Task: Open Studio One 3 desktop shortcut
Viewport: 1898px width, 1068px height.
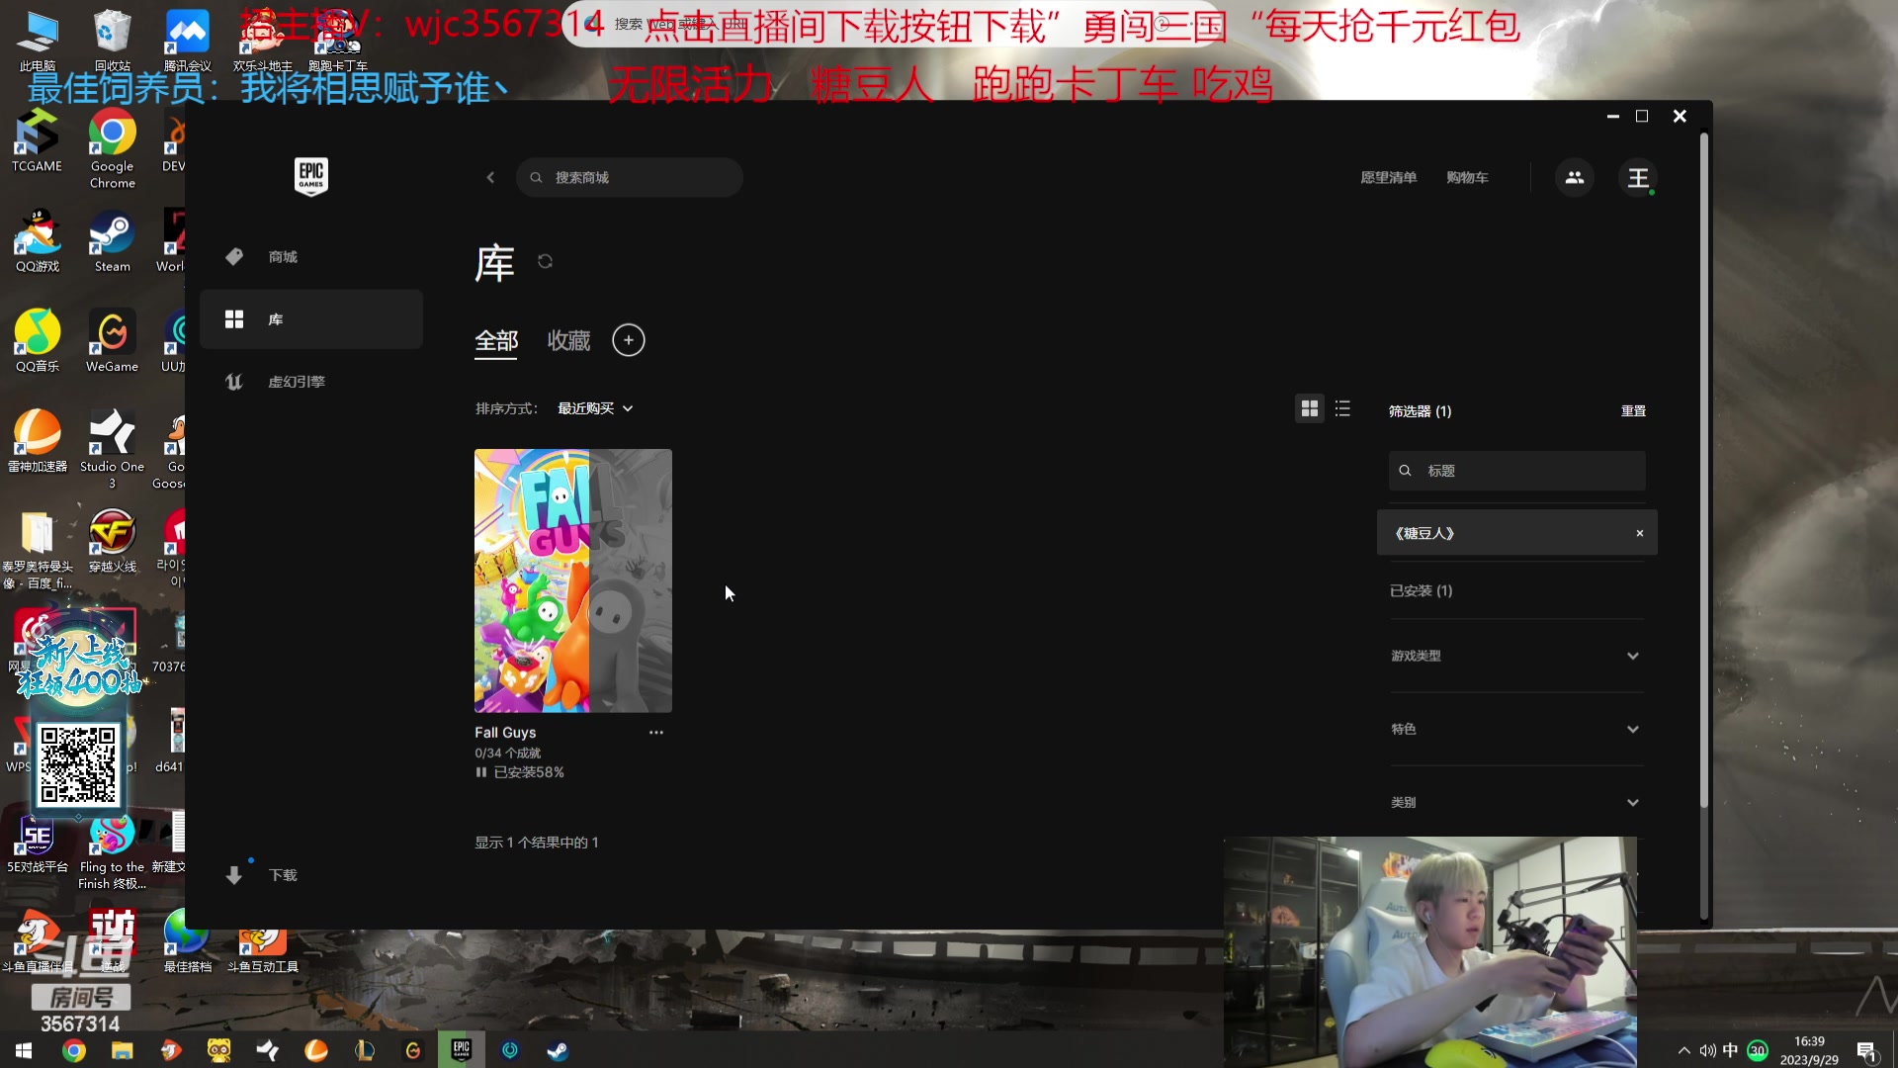Action: pos(113,449)
